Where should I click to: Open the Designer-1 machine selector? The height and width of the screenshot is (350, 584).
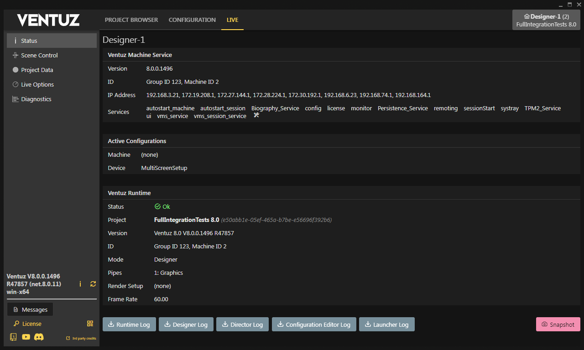click(x=546, y=20)
